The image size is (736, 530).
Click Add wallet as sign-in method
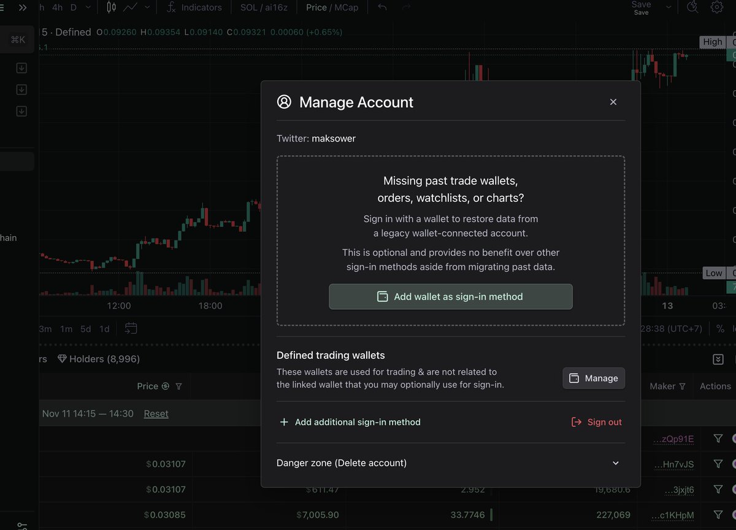point(451,297)
